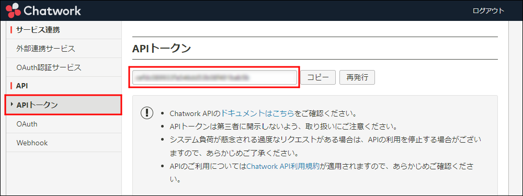
Task: Click the 再発行 reissue button
Action: pyautogui.click(x=357, y=78)
